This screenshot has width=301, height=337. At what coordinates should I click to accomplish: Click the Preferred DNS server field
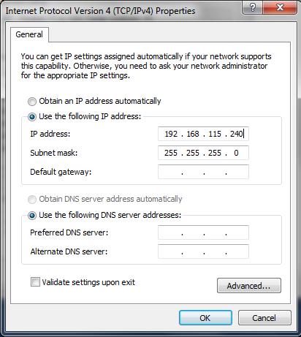(203, 232)
